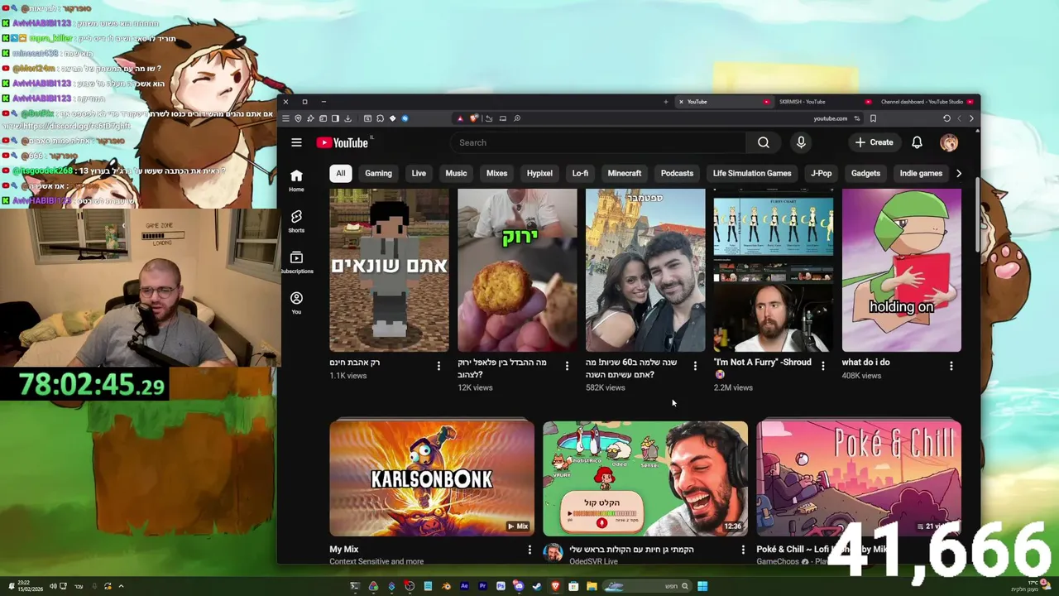Open the You page from the sidebar
The width and height of the screenshot is (1059, 596).
296,302
